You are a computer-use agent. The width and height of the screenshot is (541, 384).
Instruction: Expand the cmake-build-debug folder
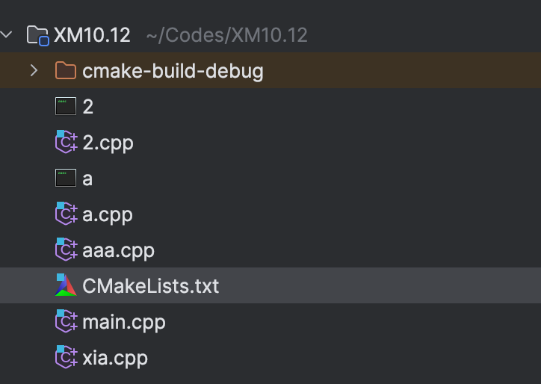point(34,71)
